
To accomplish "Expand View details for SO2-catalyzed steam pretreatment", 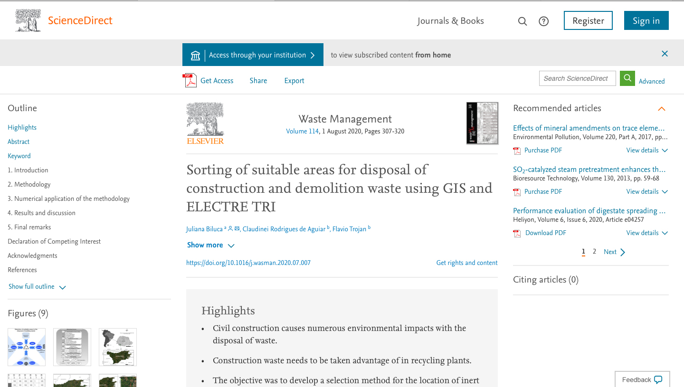I will pos(647,192).
